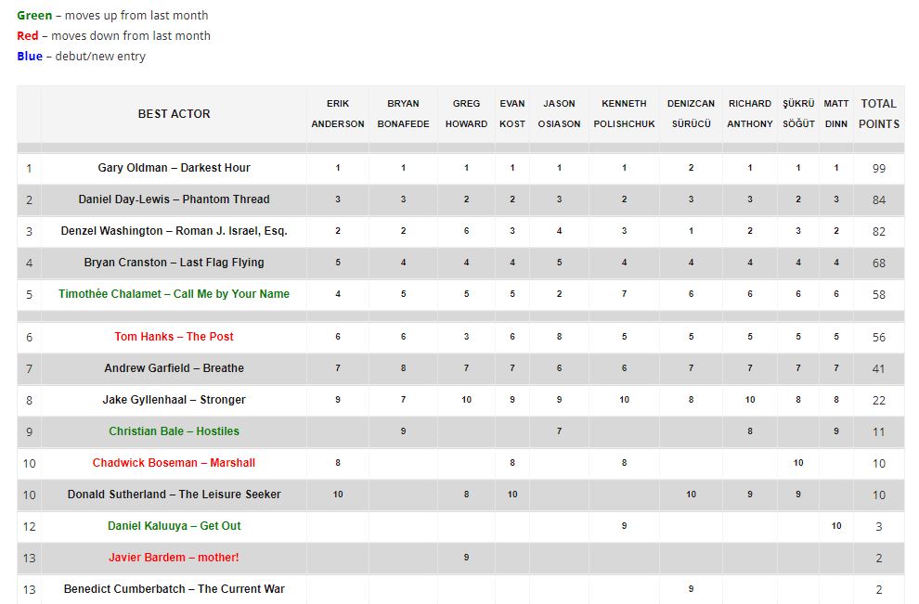Click Jason Osiason's vote in Christian Bale row

pyautogui.click(x=559, y=431)
